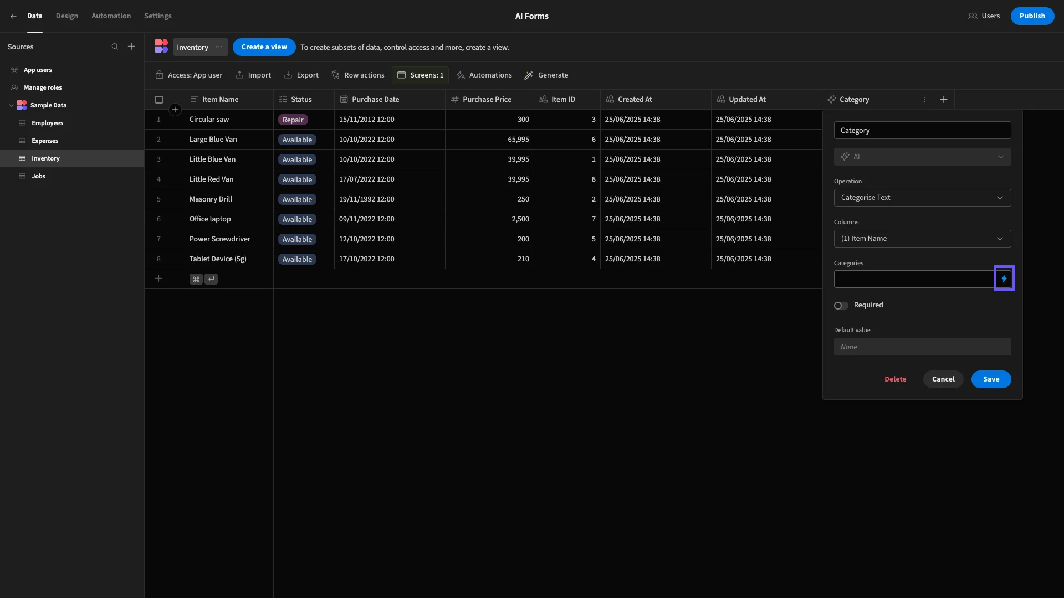Expand row 1 with the circular plus icon
The image size is (1064, 598).
pyautogui.click(x=175, y=110)
